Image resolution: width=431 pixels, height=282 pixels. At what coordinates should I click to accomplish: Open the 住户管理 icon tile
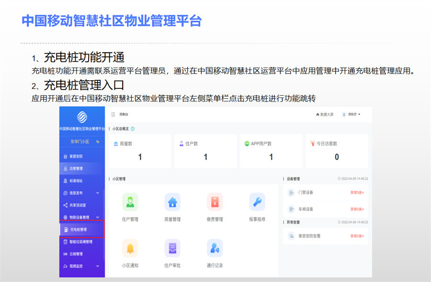pyautogui.click(x=130, y=202)
